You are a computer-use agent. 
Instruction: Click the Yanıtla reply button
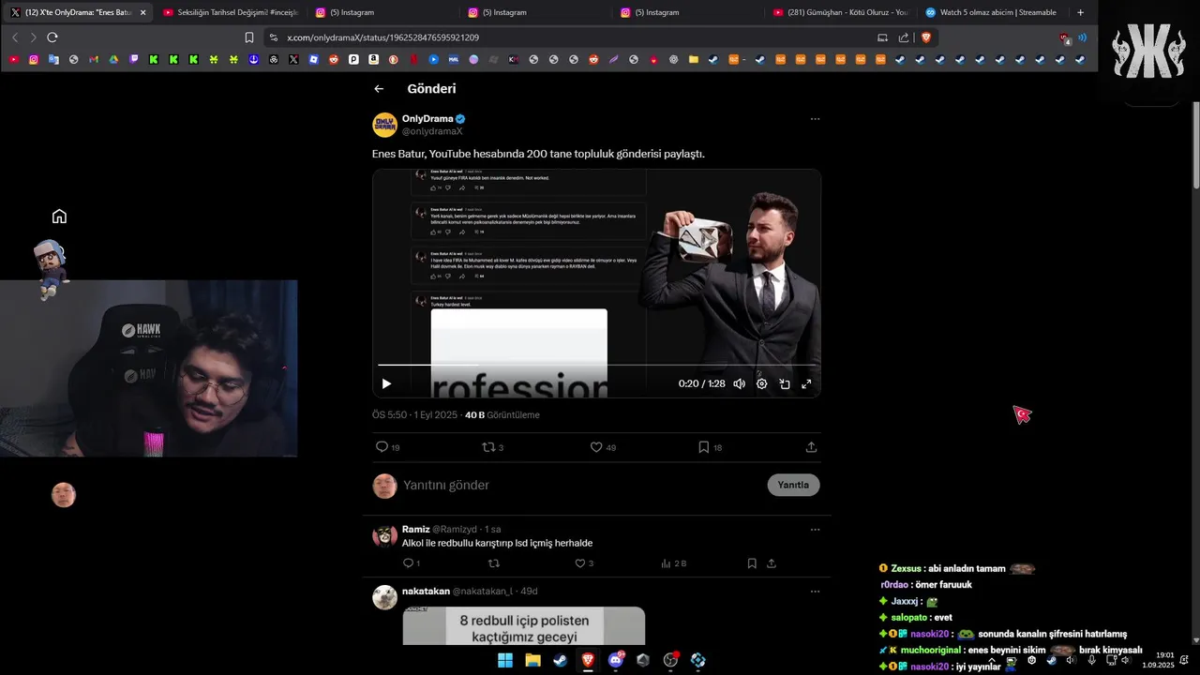pos(793,485)
